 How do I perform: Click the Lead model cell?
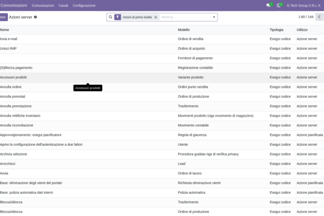tap(181, 164)
